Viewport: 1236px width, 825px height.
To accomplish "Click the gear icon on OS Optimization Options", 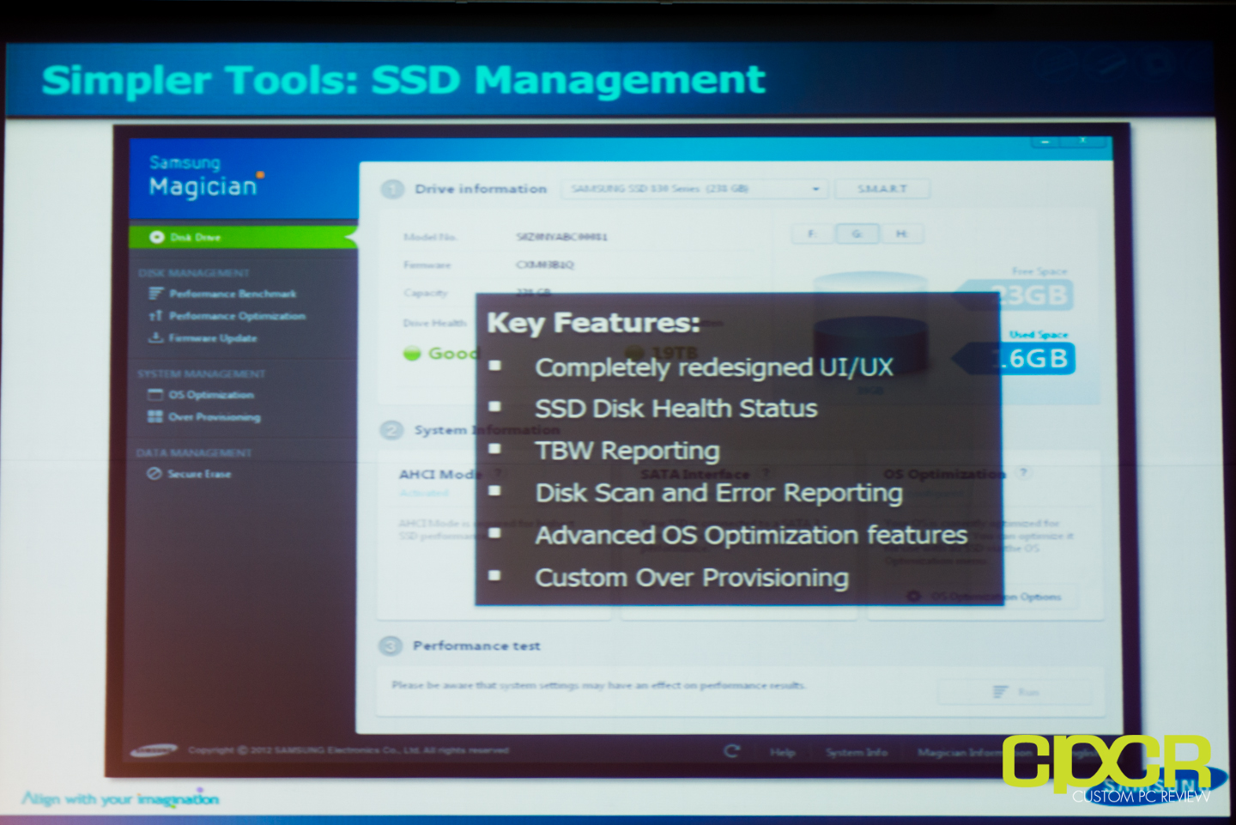I will coord(914,596).
